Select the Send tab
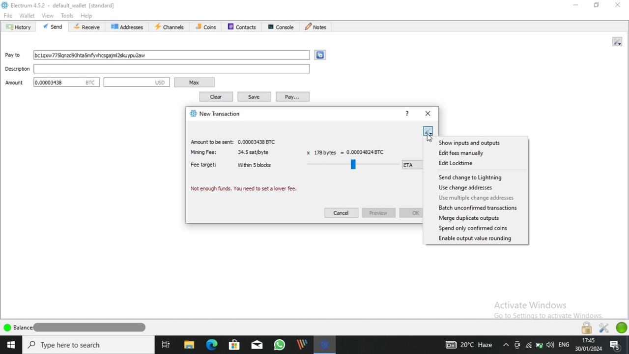The width and height of the screenshot is (629, 354). [x=52, y=27]
